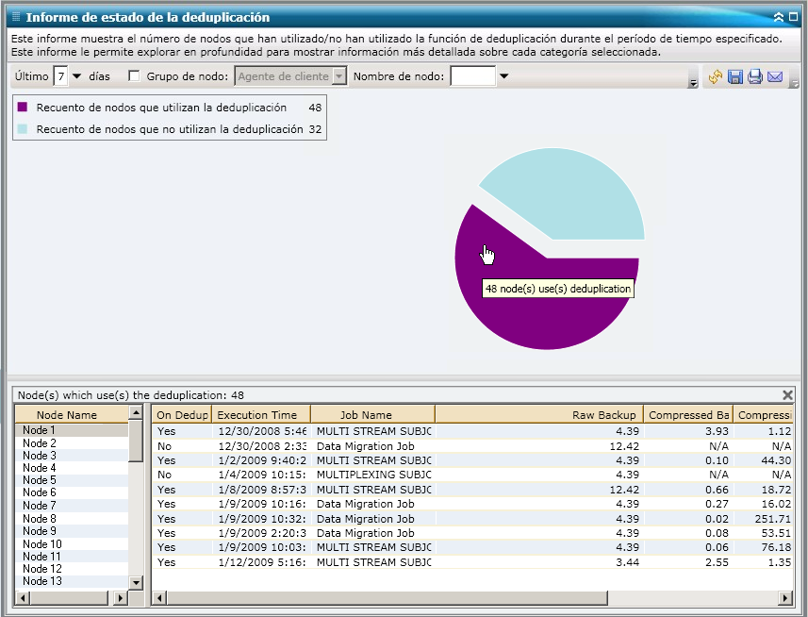Image resolution: width=808 pixels, height=617 pixels.
Task: Open the Agente de cliente dropdown
Action: (339, 76)
